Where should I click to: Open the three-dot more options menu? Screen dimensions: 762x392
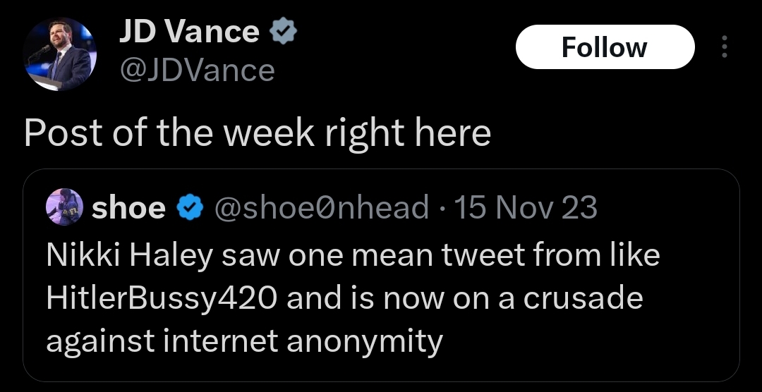(x=722, y=47)
